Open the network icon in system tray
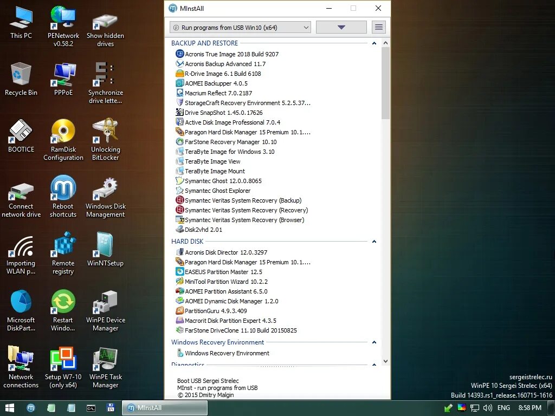The height and width of the screenshot is (416, 555). point(475,408)
